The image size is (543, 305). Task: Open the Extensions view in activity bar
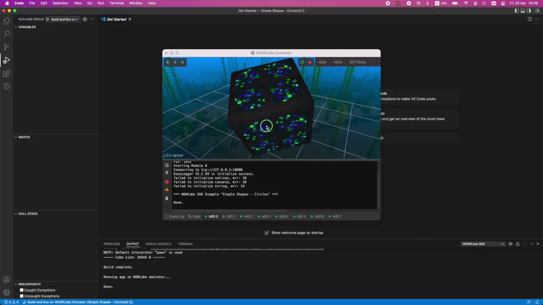6,74
